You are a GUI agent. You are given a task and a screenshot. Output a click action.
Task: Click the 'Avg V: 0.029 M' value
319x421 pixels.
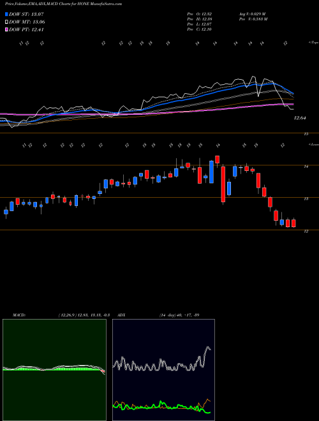click(x=252, y=14)
